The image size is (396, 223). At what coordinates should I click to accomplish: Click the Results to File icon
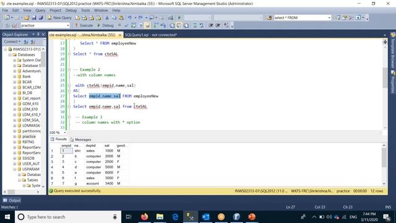tap(186, 25)
